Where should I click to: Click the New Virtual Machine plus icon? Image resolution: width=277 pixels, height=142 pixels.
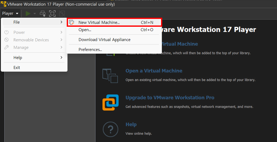(x=72, y=23)
